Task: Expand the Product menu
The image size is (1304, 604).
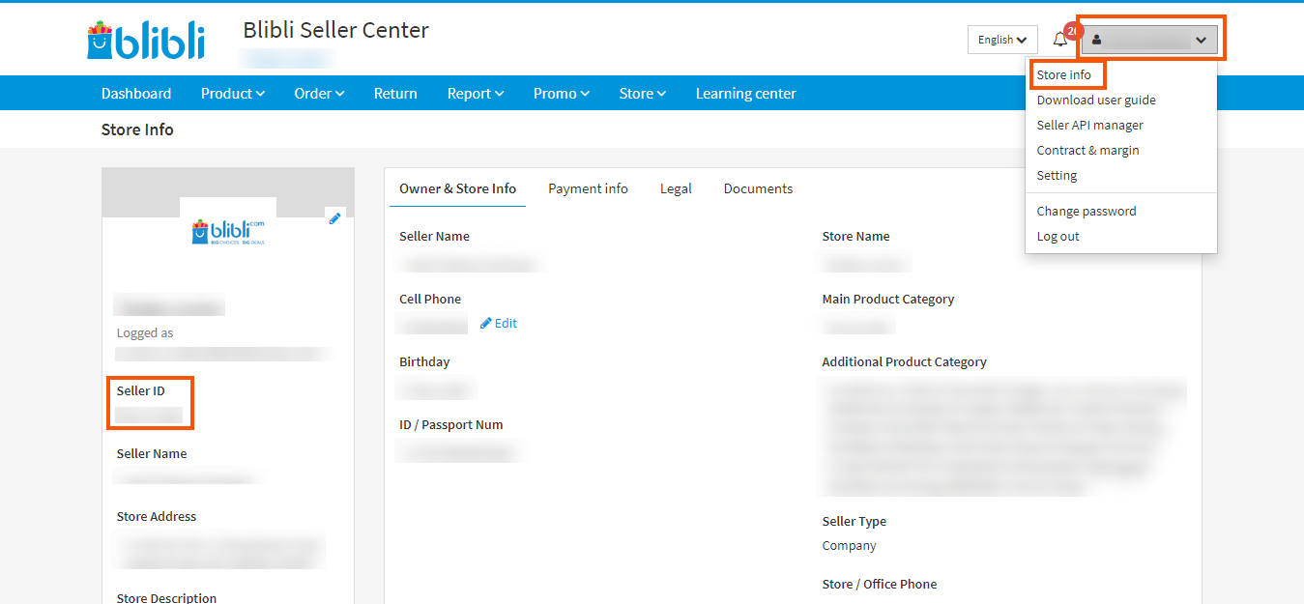Action: point(233,94)
